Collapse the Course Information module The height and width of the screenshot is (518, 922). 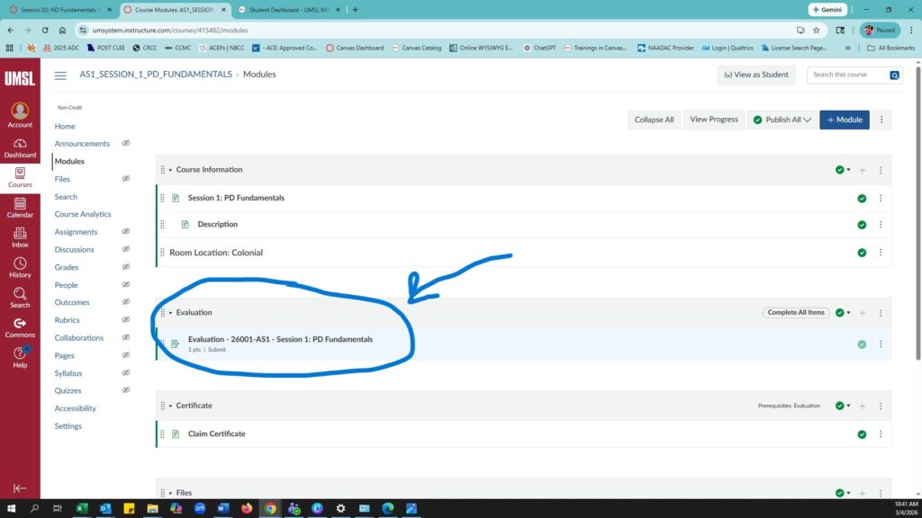[x=170, y=170]
